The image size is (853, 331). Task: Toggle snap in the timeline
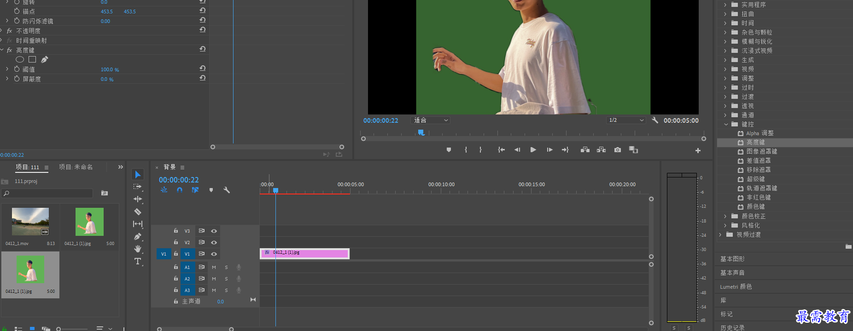tap(180, 190)
